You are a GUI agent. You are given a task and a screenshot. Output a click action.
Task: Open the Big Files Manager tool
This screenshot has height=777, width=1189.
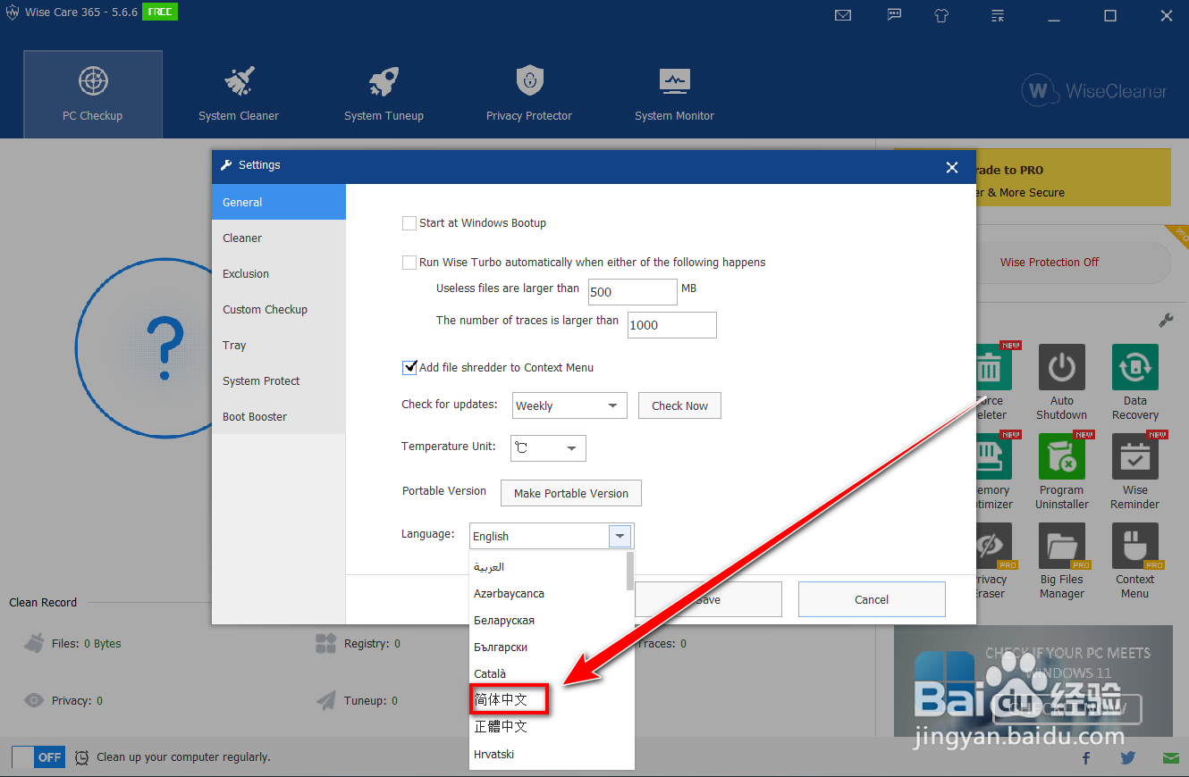pyautogui.click(x=1062, y=561)
